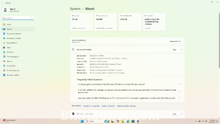This screenshot has width=220, height=124.
Task: Open File Explorer from taskbar
Action: (x=123, y=121)
